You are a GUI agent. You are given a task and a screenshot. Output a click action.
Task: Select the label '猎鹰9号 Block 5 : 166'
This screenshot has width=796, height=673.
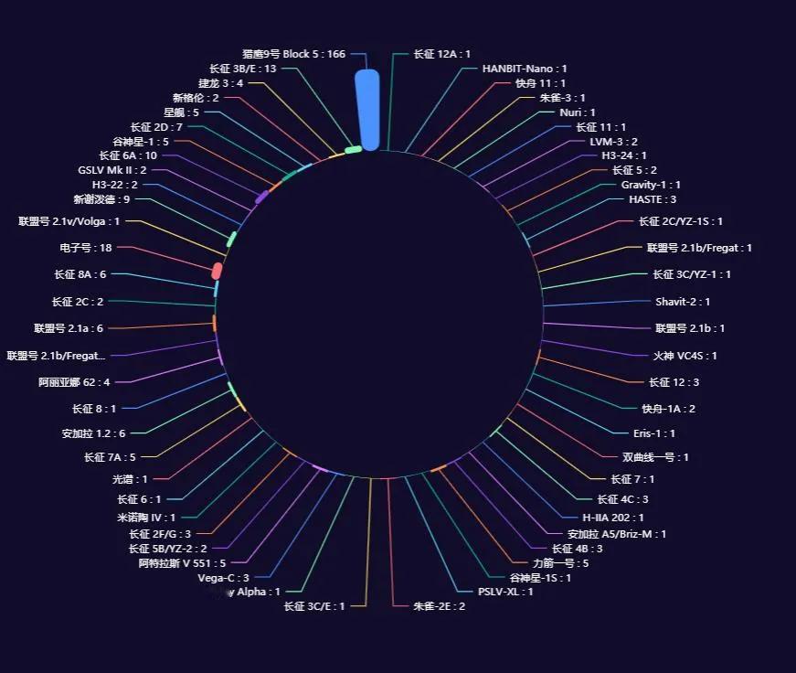coord(294,54)
